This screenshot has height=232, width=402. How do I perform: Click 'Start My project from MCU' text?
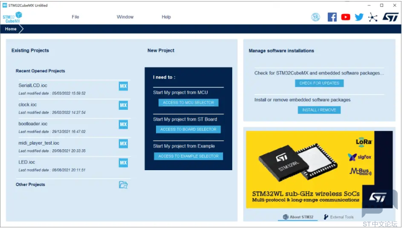point(181,92)
